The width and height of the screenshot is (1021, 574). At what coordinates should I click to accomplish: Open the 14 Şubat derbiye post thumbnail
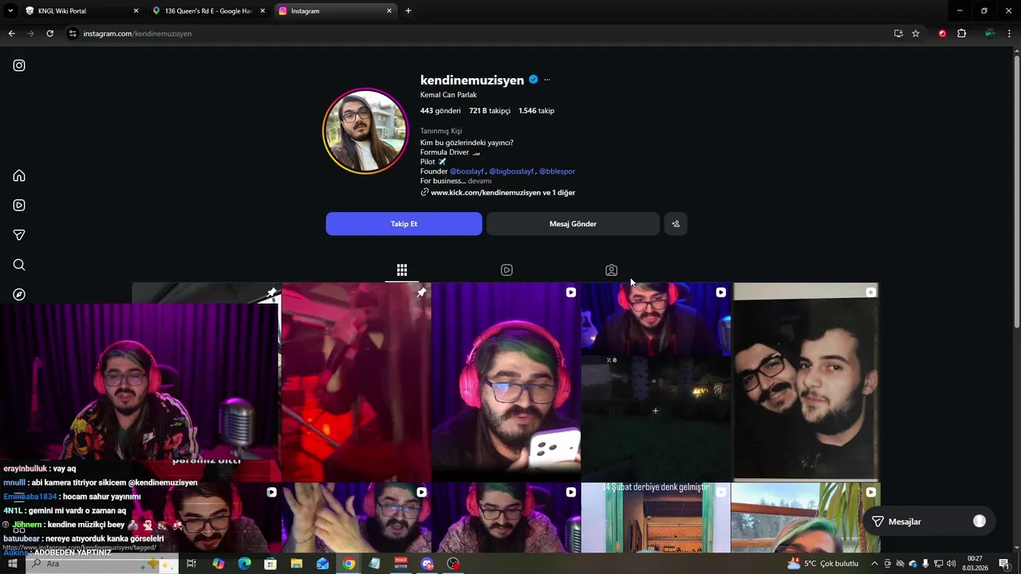[x=656, y=517]
